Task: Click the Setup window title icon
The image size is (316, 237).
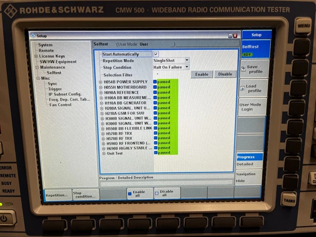Action: click(x=33, y=36)
